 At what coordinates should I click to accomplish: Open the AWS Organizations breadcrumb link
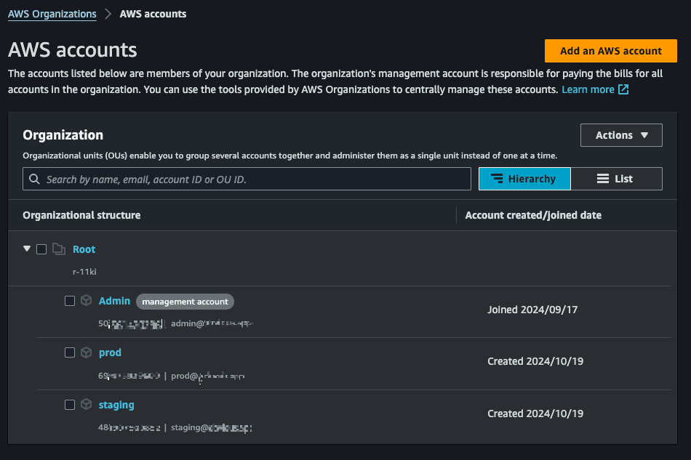pyautogui.click(x=52, y=14)
